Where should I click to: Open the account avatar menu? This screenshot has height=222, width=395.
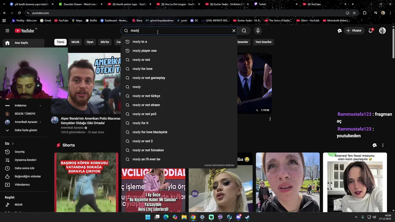382,31
